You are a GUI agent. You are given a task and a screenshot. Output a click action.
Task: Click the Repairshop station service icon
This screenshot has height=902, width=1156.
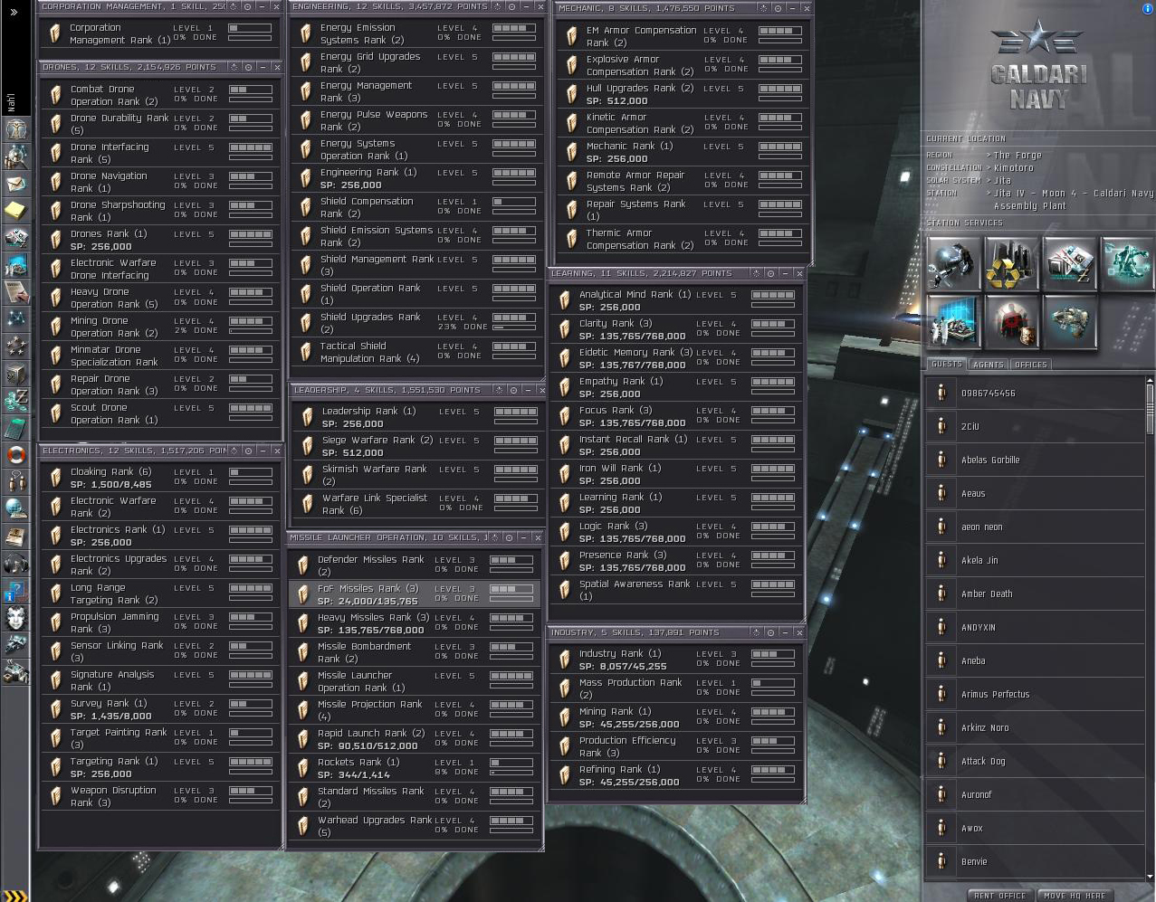954,263
